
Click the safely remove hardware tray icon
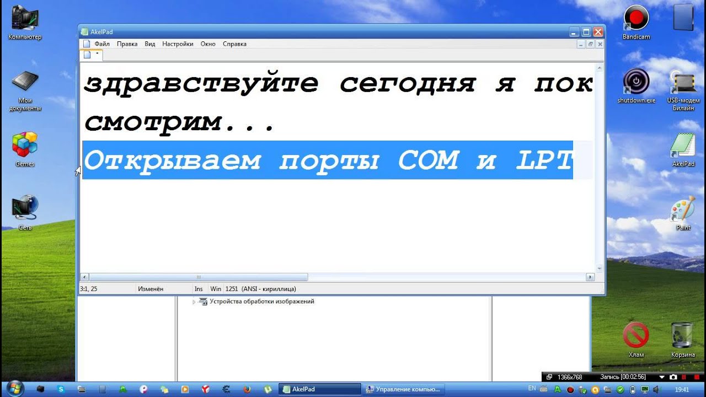[583, 390]
